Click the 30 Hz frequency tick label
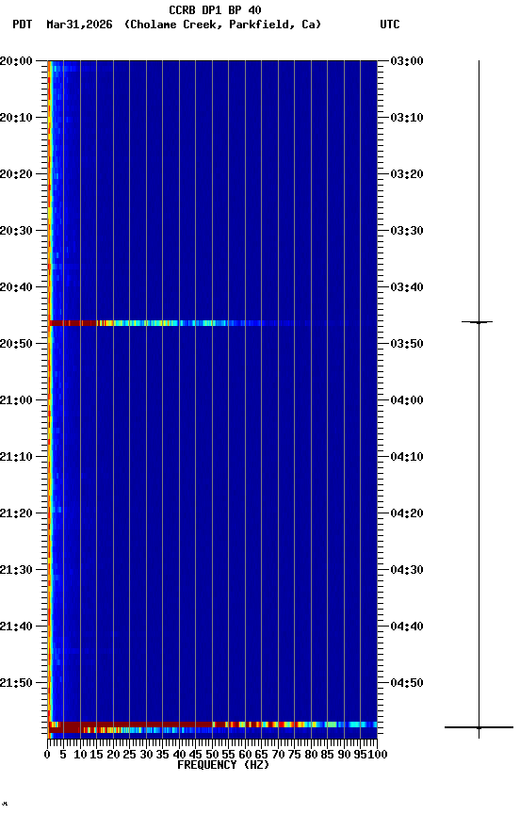The image size is (520, 814). tap(146, 755)
